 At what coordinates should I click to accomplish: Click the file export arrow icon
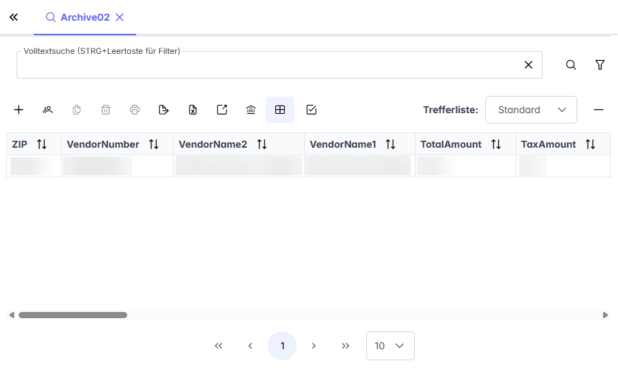point(163,110)
